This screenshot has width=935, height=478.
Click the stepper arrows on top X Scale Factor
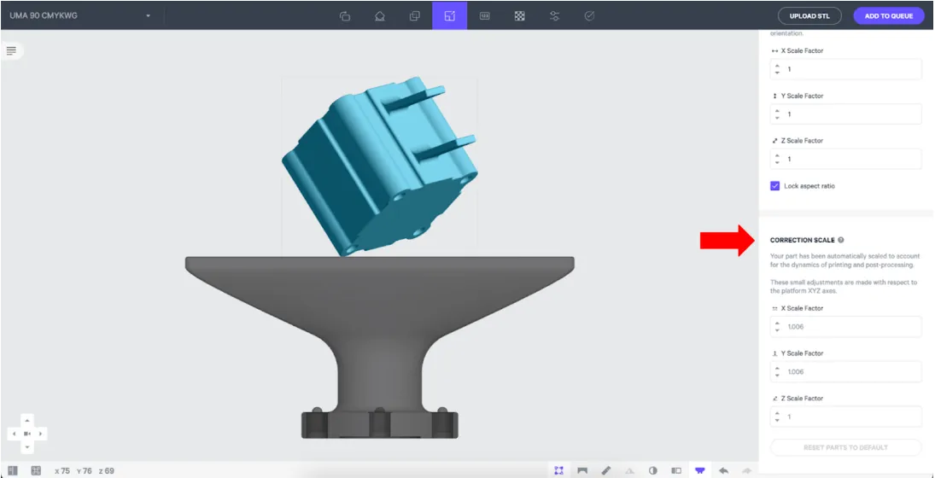pyautogui.click(x=777, y=69)
